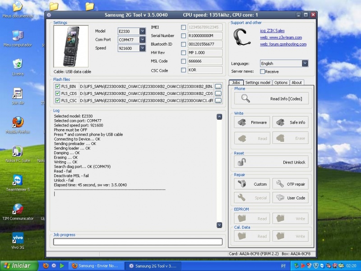Screen dimensions: 361x271
Task: Click the headset support icon
Action: 241,37
